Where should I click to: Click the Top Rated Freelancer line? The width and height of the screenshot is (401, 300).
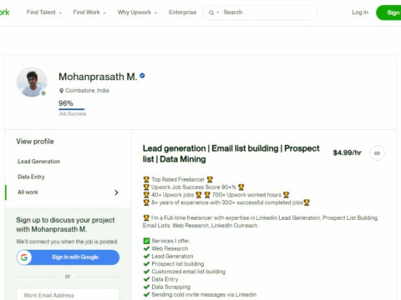click(178, 179)
